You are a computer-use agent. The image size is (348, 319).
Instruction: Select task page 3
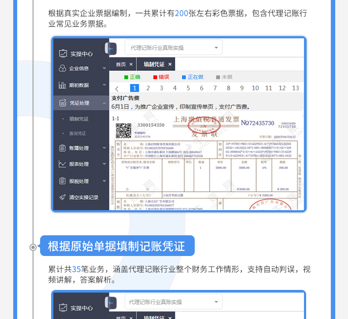pos(161,88)
